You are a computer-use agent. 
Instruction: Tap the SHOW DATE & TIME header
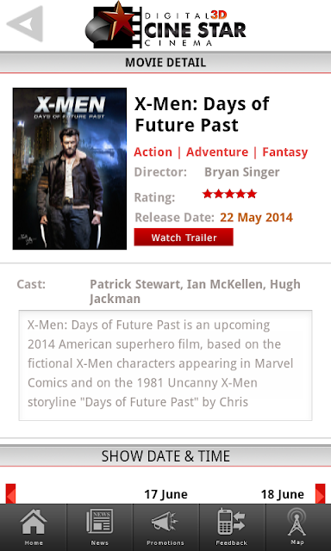click(x=165, y=456)
